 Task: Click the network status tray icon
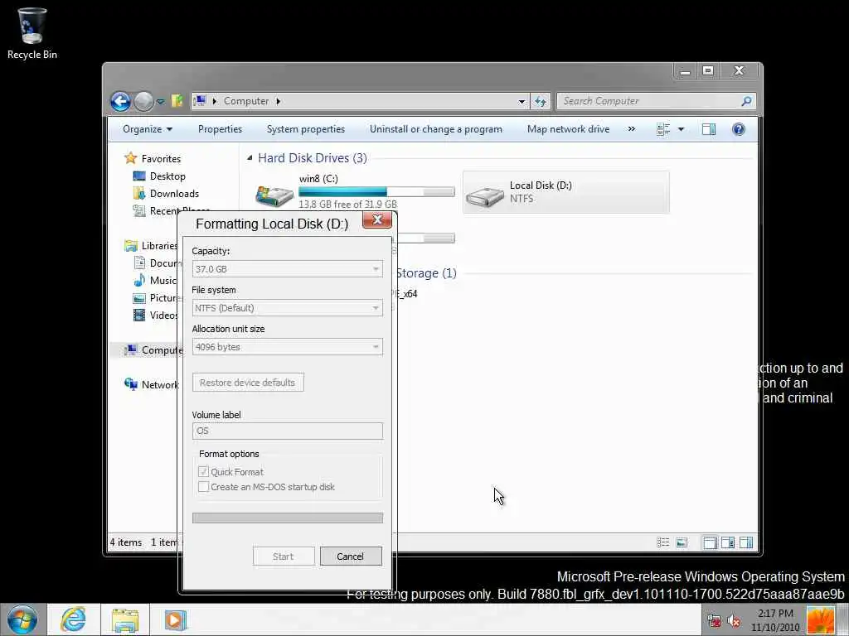point(714,621)
